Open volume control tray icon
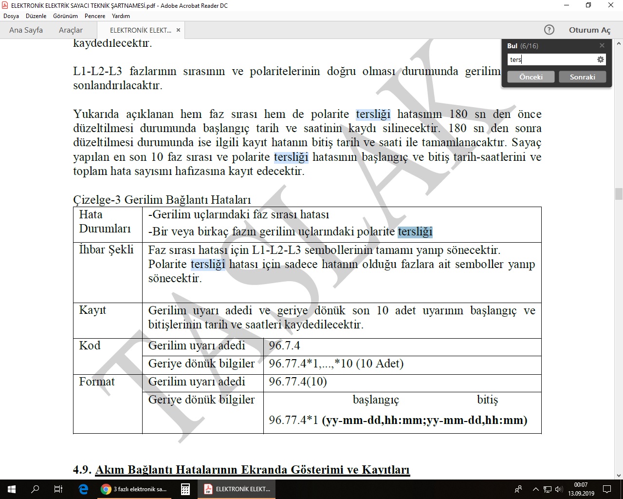This screenshot has height=499, width=623. [559, 489]
